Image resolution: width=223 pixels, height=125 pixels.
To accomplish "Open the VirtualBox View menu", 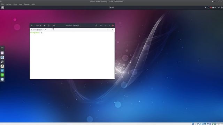I will (x=15, y=4).
